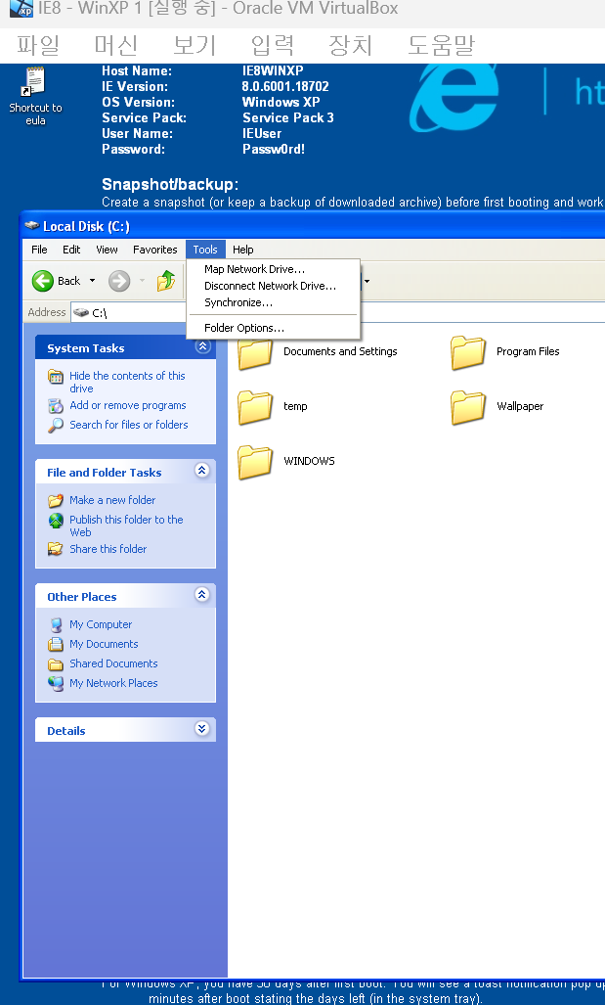Select the Wallpaper folder icon
The width and height of the screenshot is (605, 1005).
pyautogui.click(x=468, y=407)
